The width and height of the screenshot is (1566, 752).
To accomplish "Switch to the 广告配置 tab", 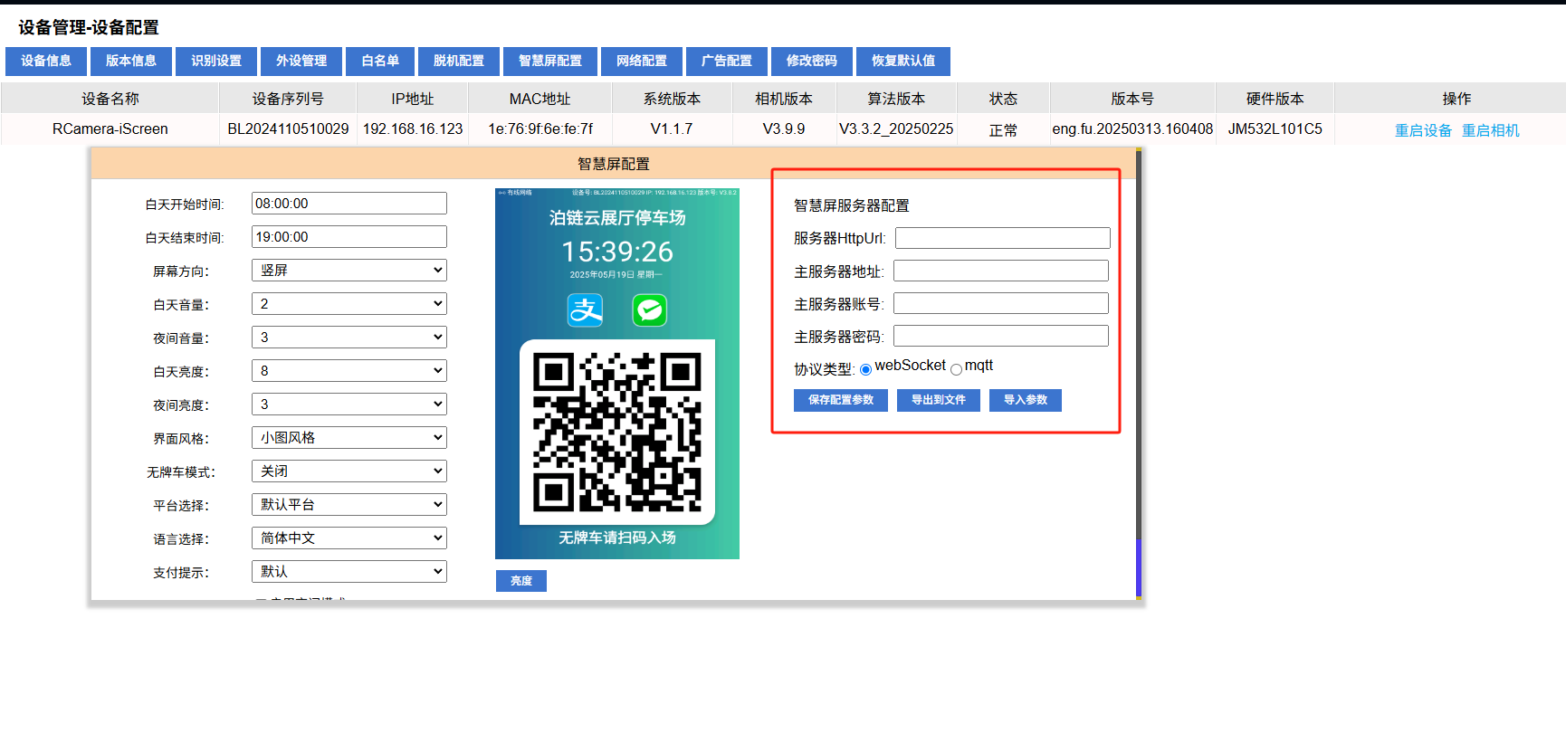I will click(727, 61).
